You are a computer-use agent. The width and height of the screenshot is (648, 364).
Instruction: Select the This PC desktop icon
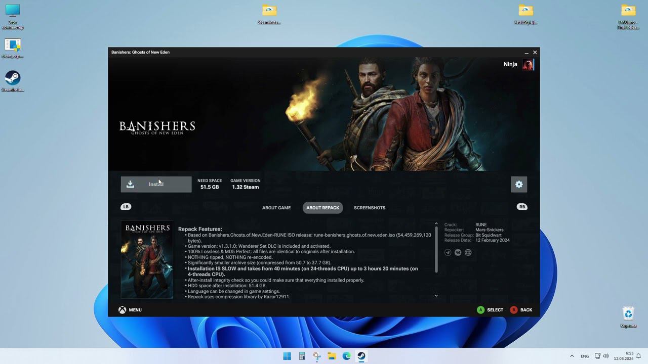tap(13, 17)
